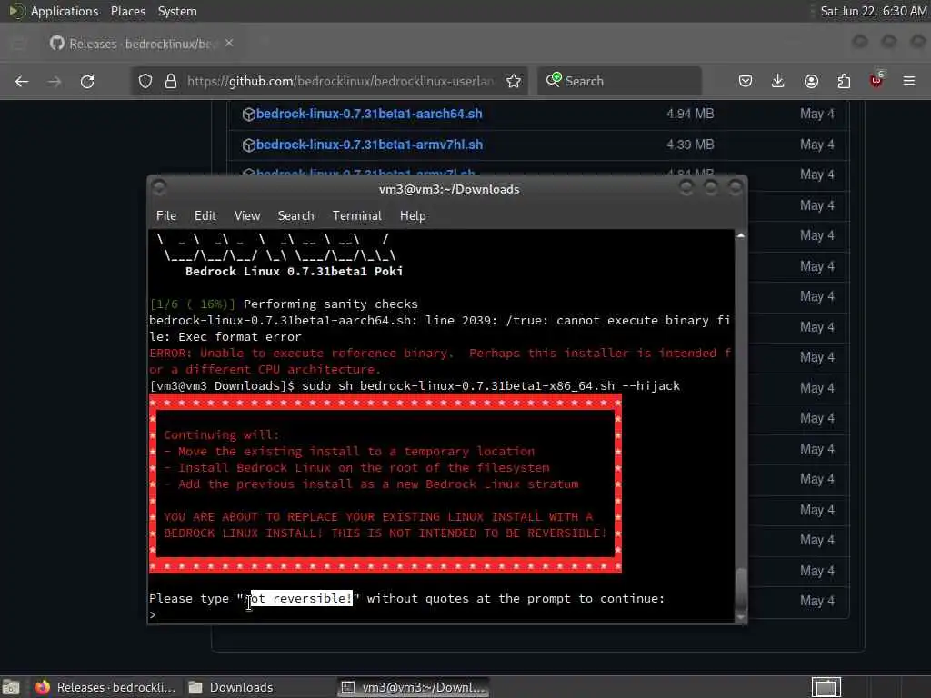
Task: Open Firefox hamburger menu
Action: pyautogui.click(x=909, y=81)
